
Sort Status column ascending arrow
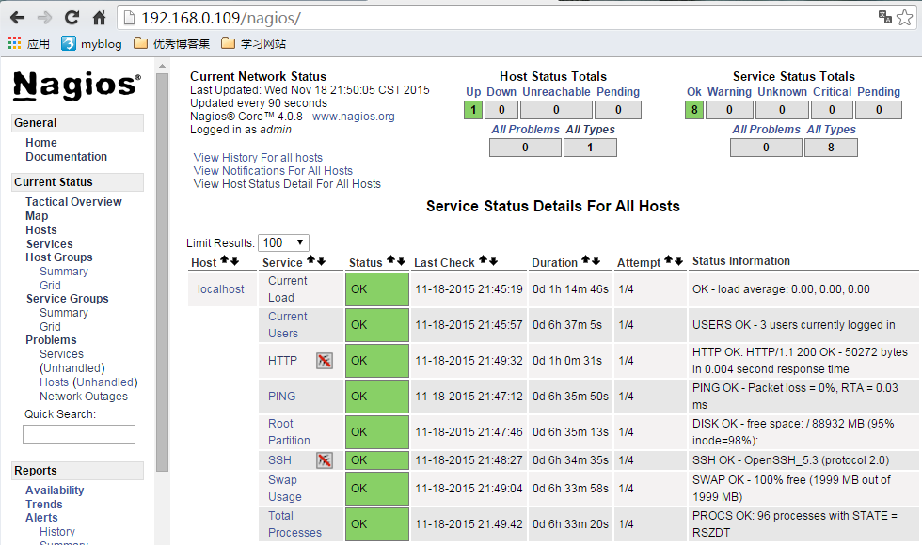(x=391, y=261)
